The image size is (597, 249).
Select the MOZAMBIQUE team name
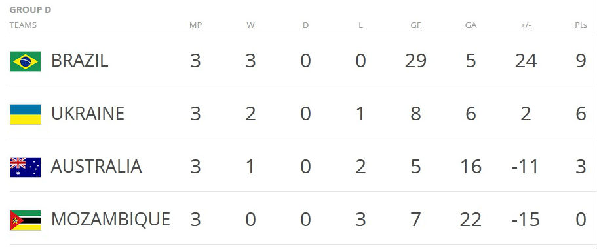[110, 220]
